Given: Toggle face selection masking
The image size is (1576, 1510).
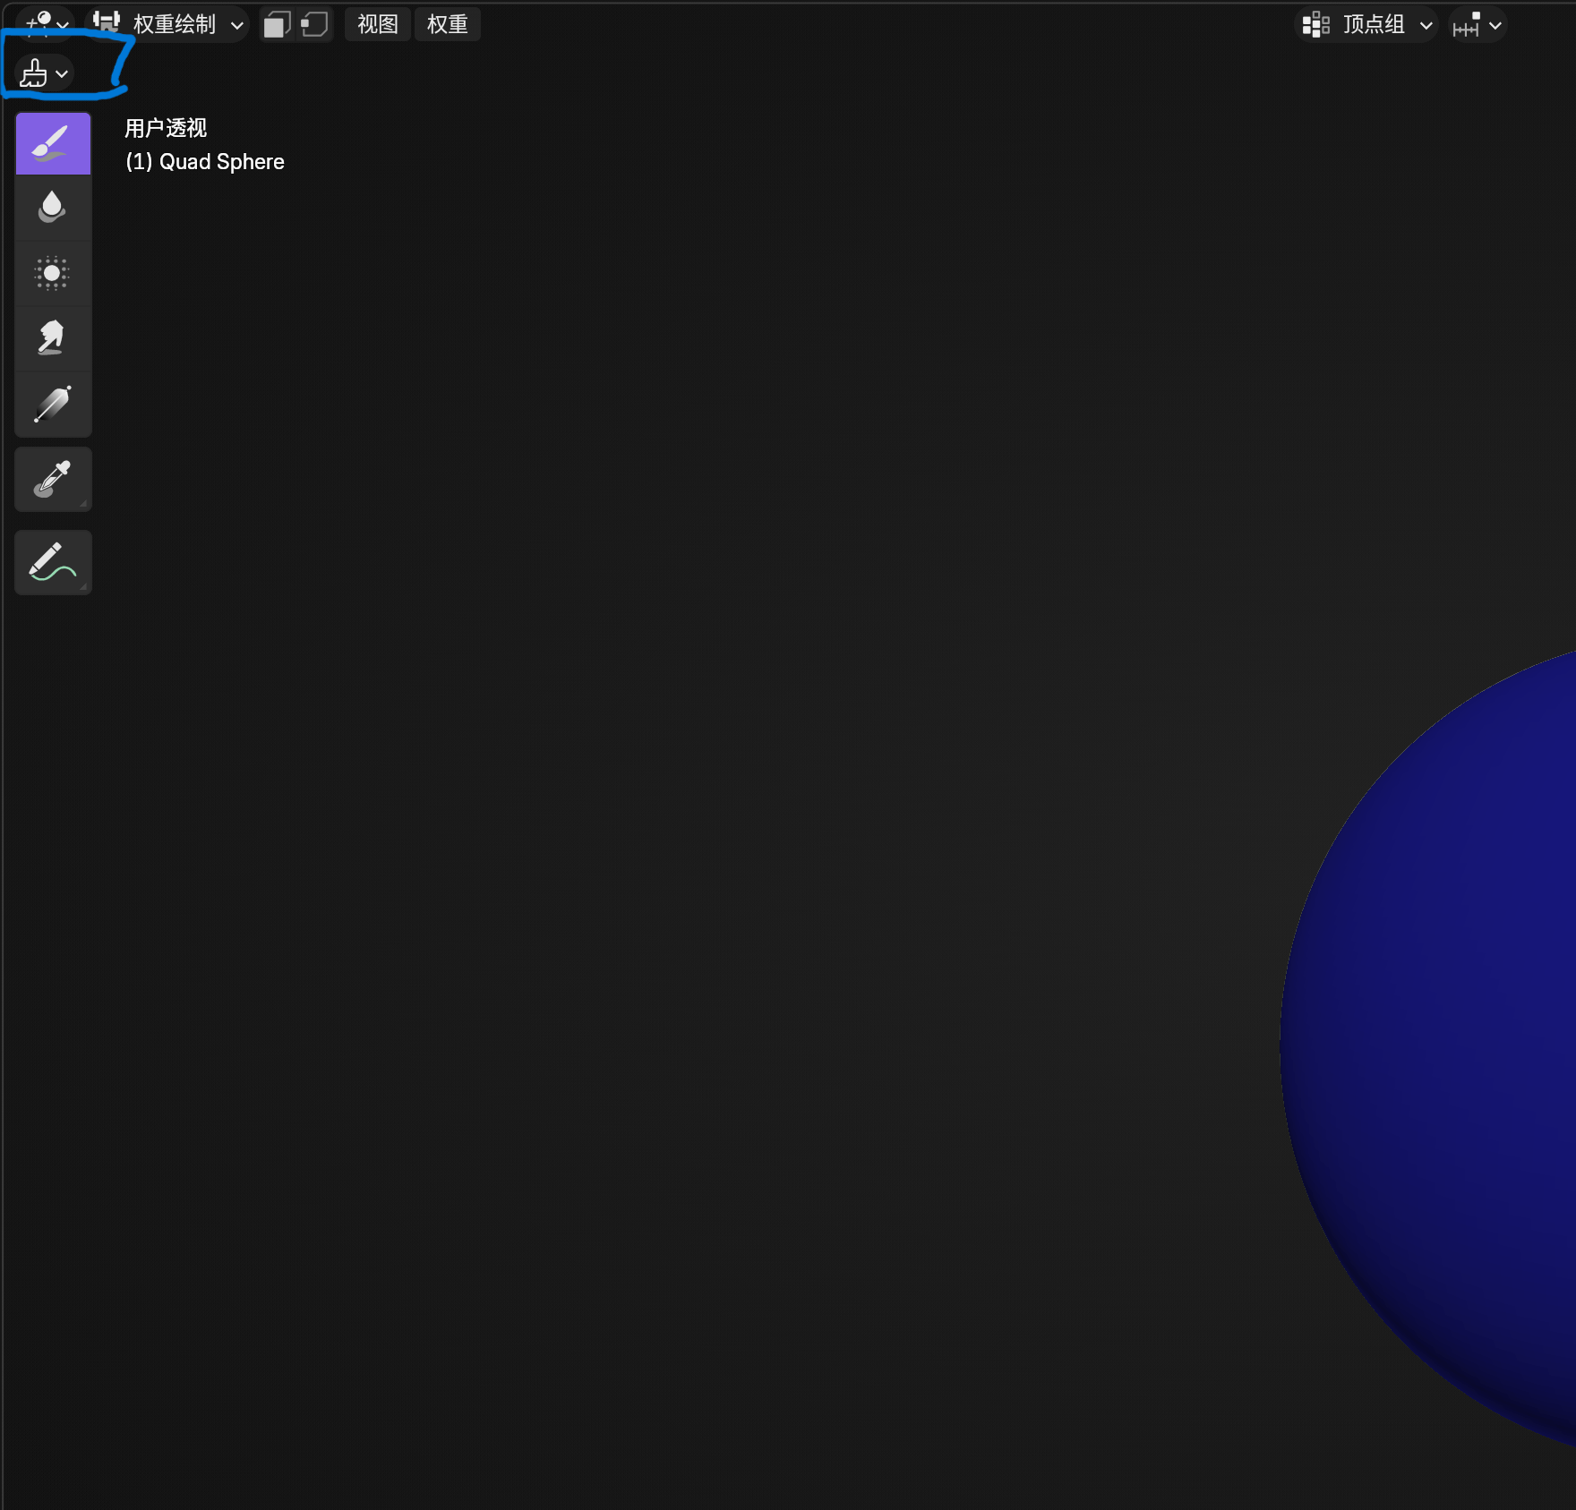Looking at the screenshot, I should pos(278,24).
